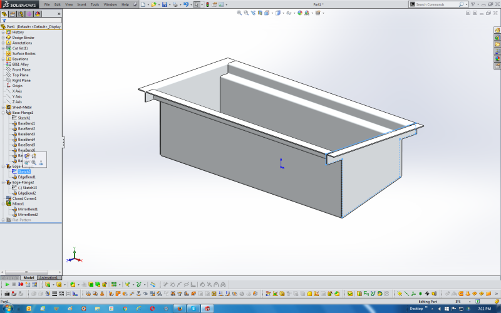Expand the Equations node
Image resolution: width=501 pixels, height=313 pixels.
[x=3, y=59]
